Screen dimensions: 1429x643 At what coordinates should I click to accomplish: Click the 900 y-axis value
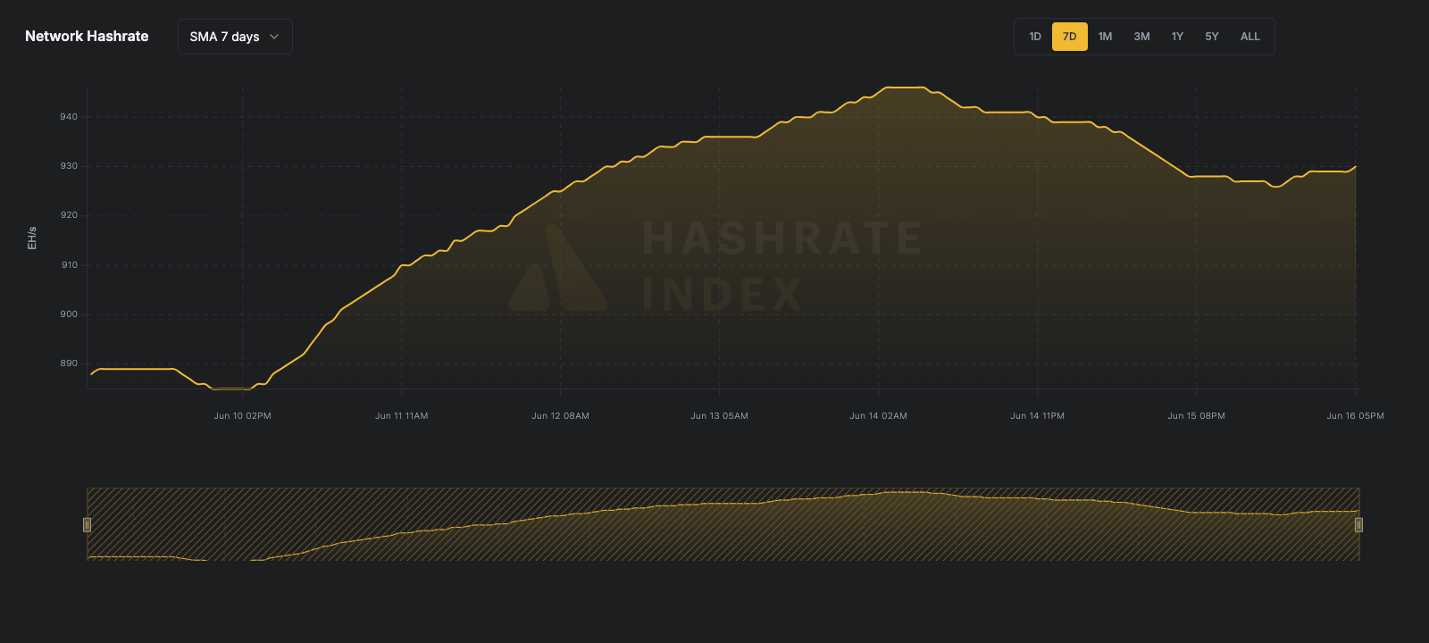(x=69, y=314)
